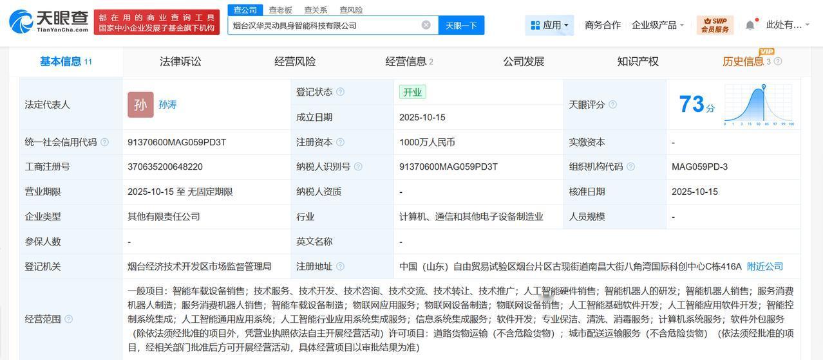The height and width of the screenshot is (360, 823).
Task: Select business term 2025-10-15 至 无固定期限
Action: [180, 192]
